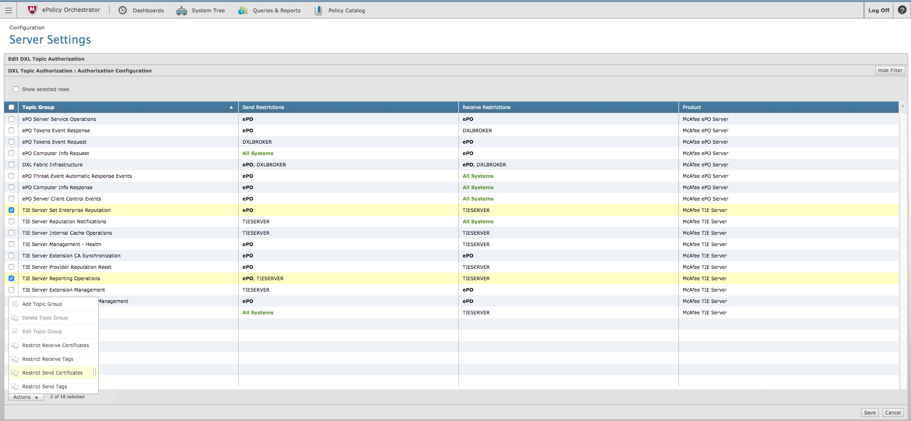The width and height of the screenshot is (911, 421).
Task: Sort by Send Restrictions column header
Action: (x=348, y=107)
